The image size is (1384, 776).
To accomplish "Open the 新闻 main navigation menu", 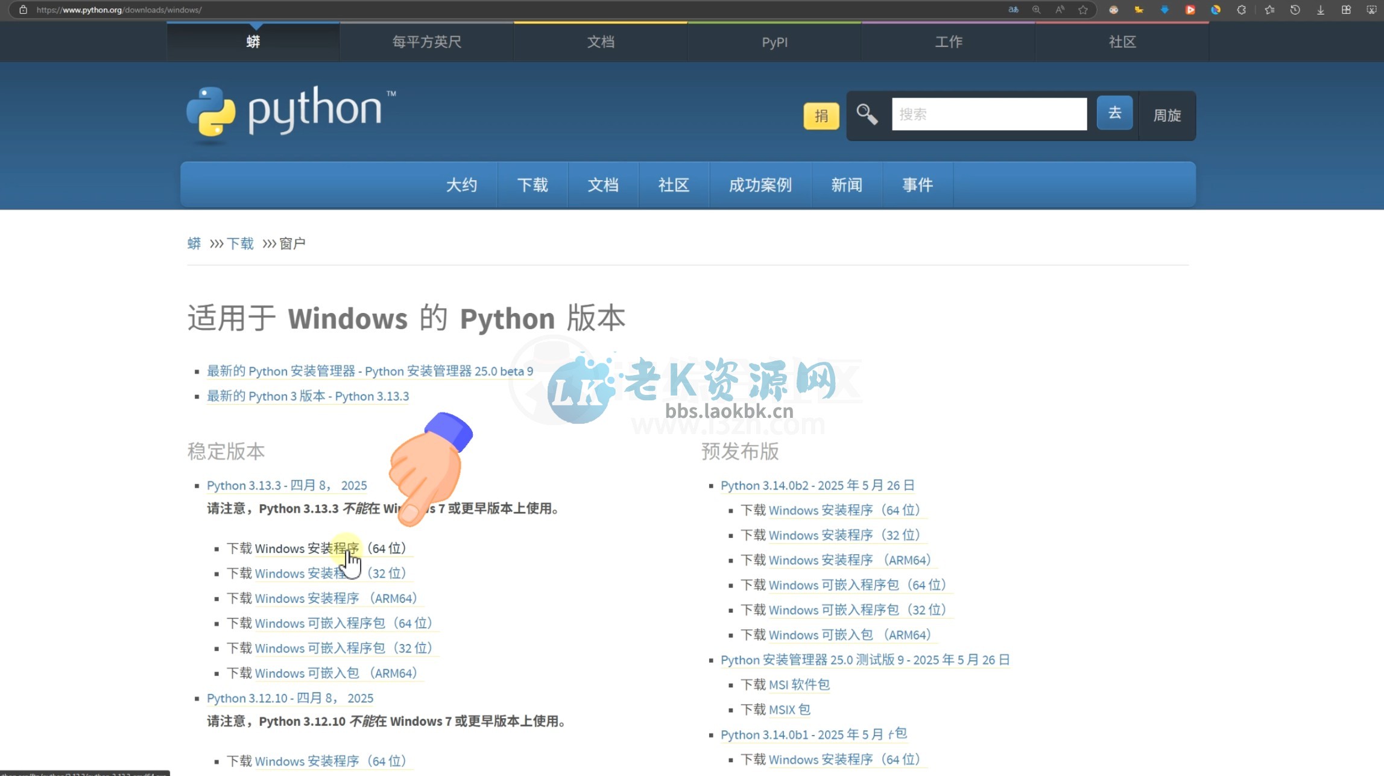I will tap(847, 185).
